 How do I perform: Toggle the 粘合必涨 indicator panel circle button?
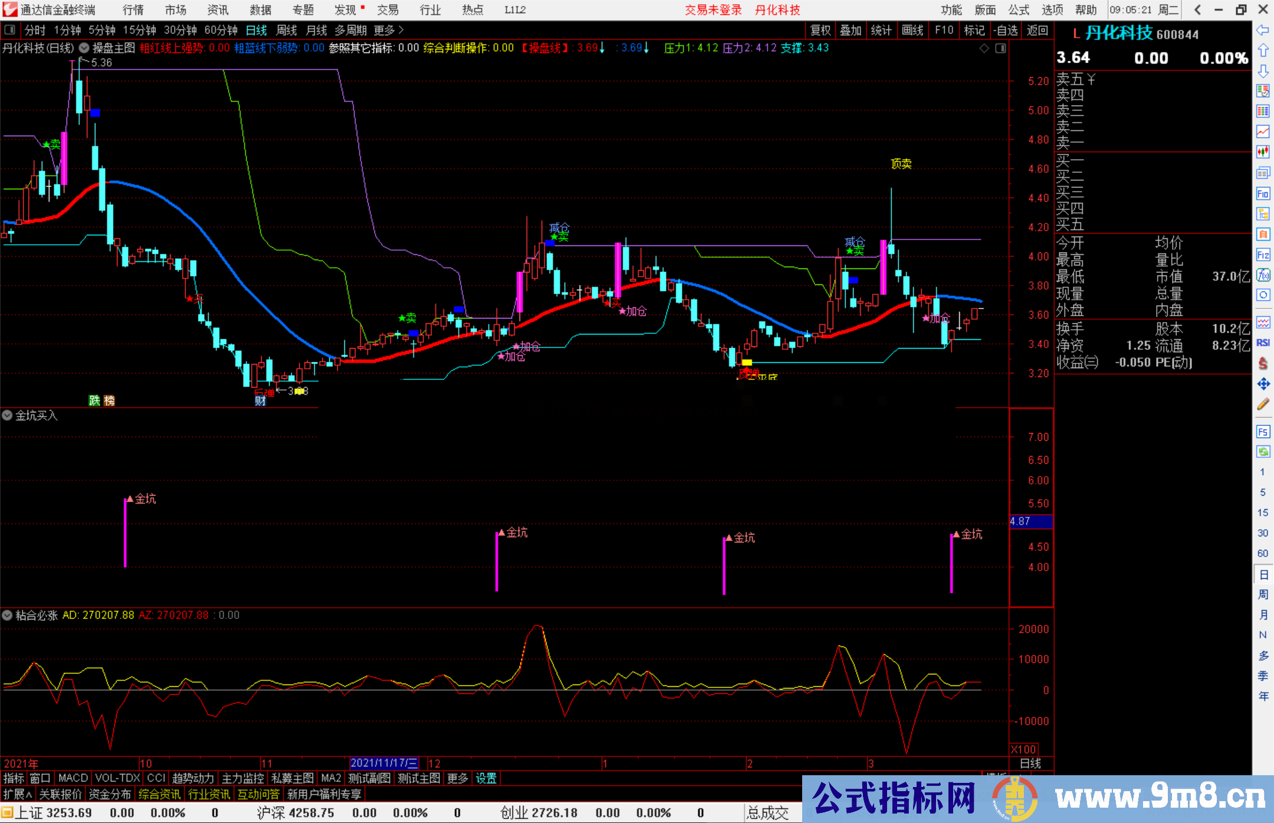click(x=8, y=615)
